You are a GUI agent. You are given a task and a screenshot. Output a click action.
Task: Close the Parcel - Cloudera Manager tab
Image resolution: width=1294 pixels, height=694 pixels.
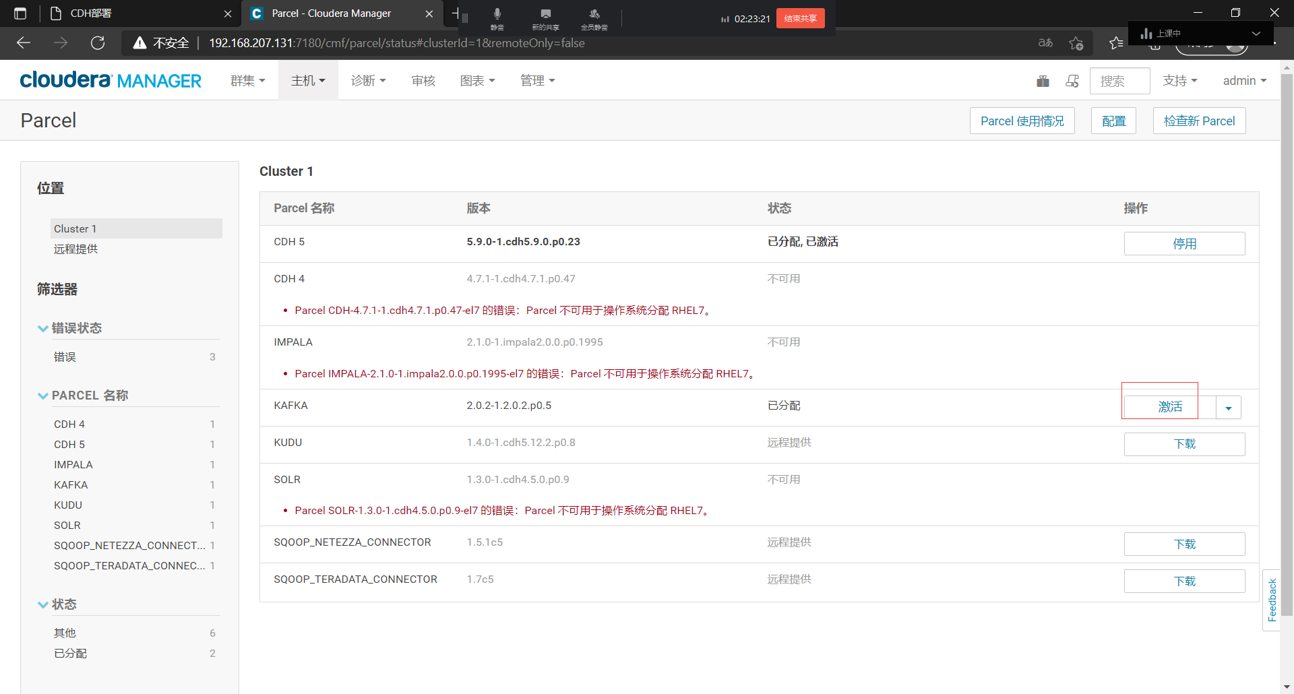429,13
